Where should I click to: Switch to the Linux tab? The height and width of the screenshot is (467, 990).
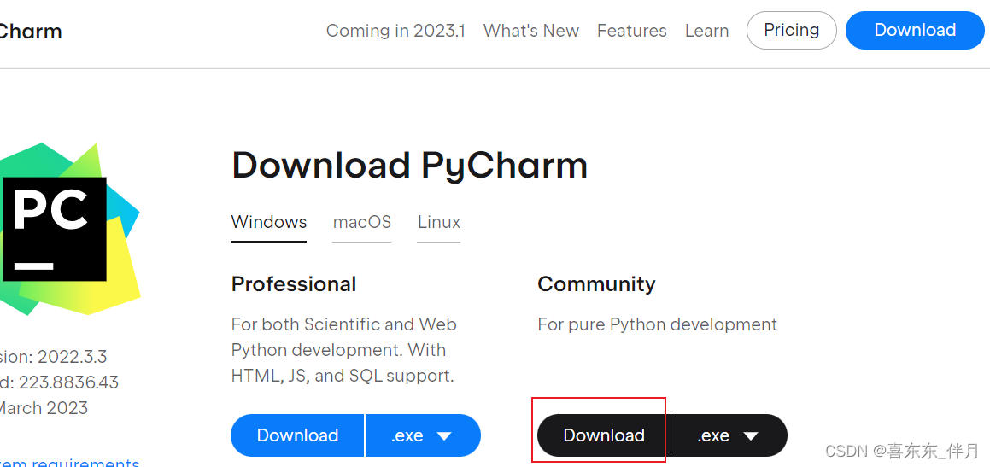(x=439, y=223)
